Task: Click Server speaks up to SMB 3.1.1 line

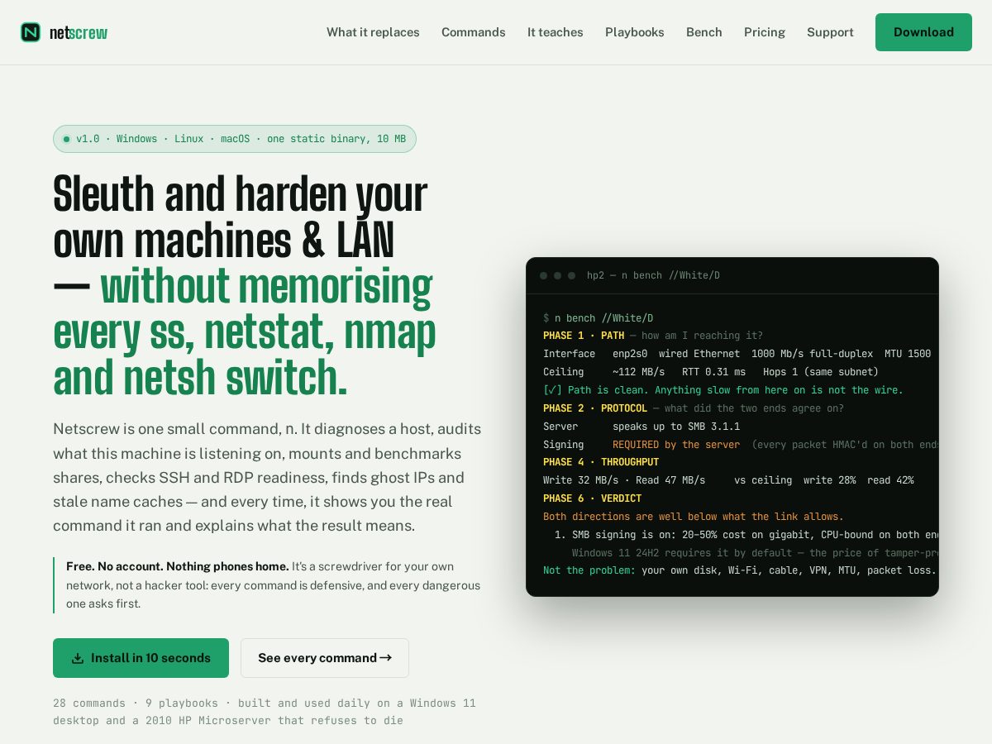Action: pyautogui.click(x=641, y=427)
